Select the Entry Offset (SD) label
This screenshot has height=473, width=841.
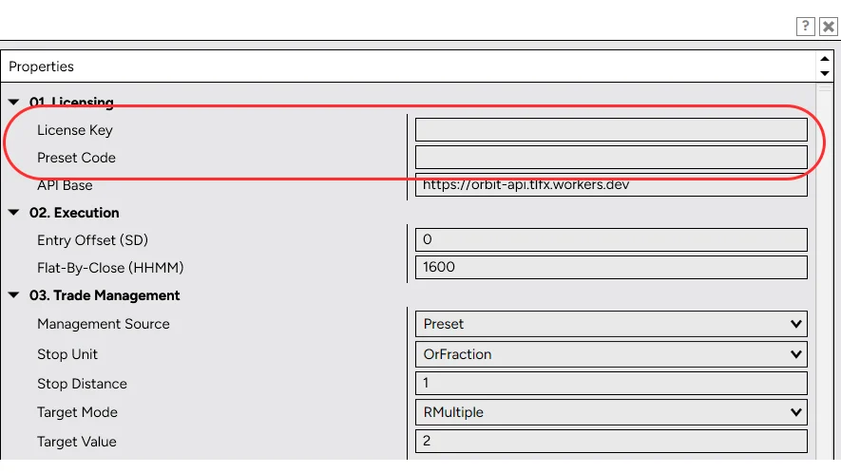pyautogui.click(x=92, y=240)
